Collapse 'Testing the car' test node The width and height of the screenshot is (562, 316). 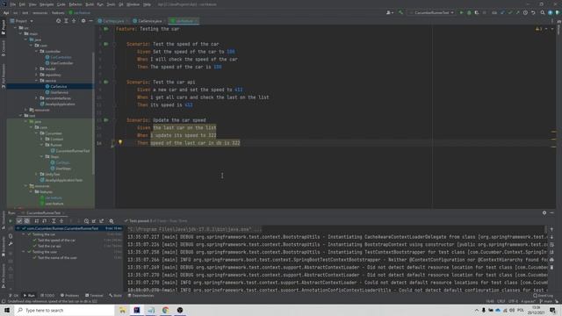[24, 234]
